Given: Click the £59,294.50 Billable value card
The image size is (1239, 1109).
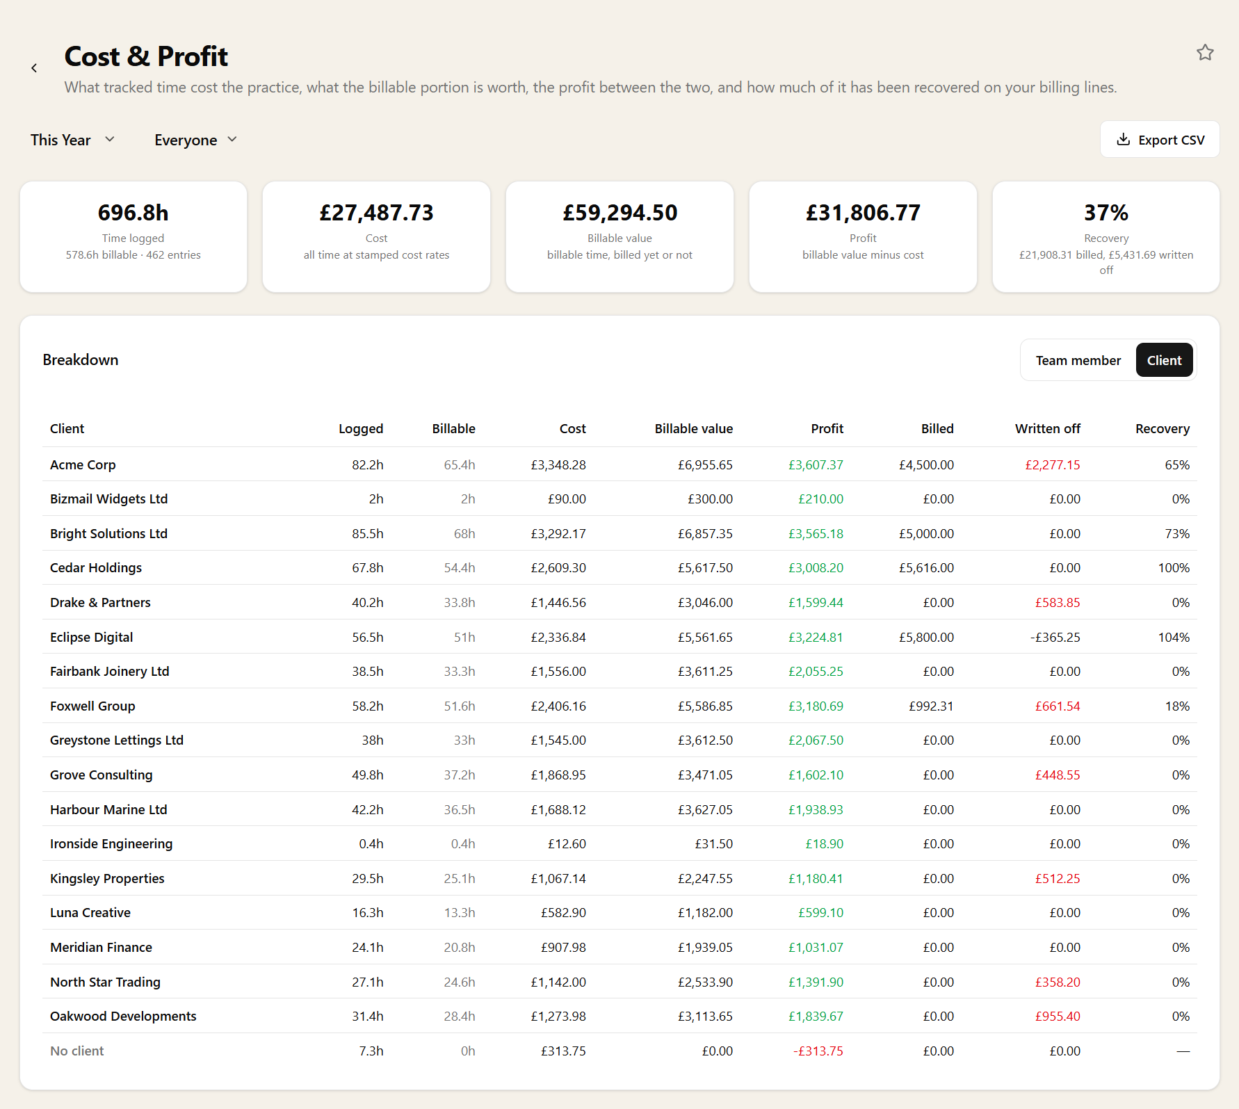Looking at the screenshot, I should tap(619, 237).
